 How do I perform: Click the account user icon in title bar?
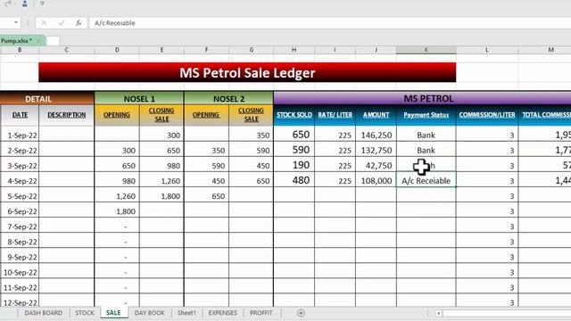click(24, 4)
